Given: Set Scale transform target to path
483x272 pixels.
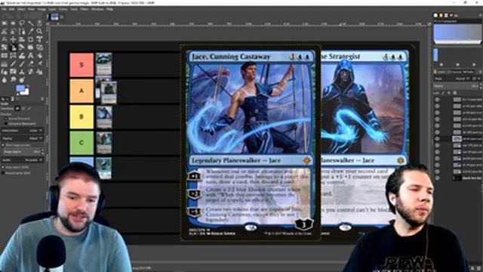Looking at the screenshot, I should pyautogui.click(x=29, y=109).
